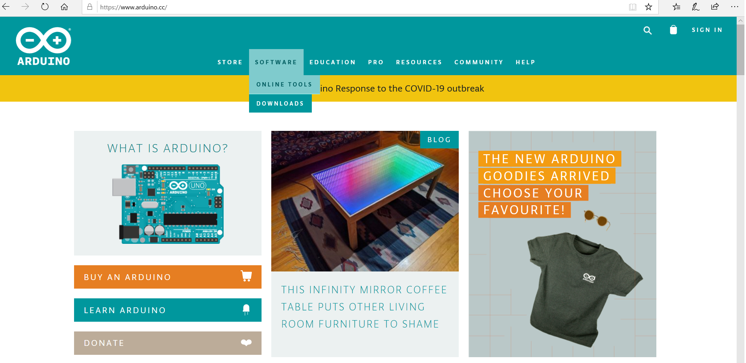Screen dimensions: 746x363
Task: Open the Education navigation menu
Action: 332,62
